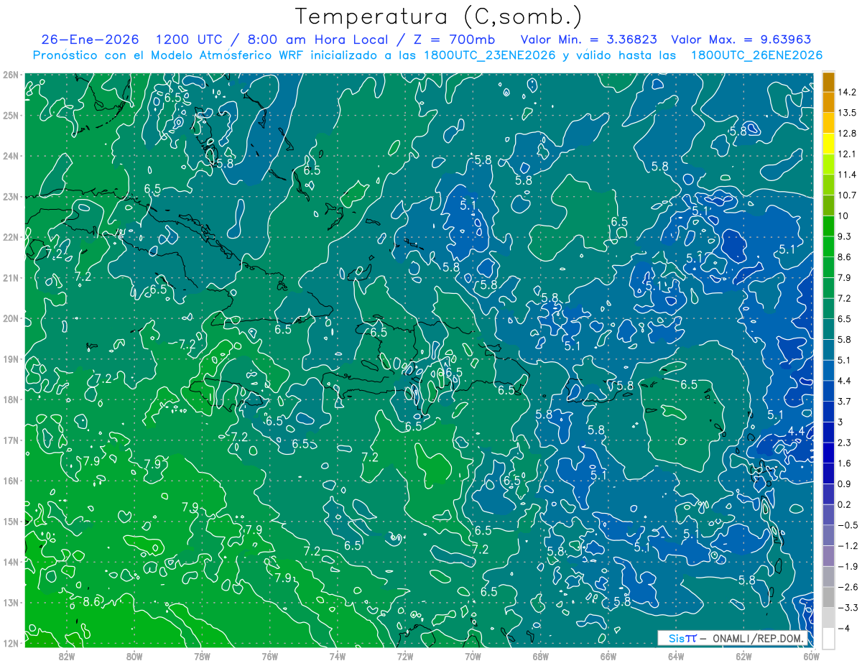Click the "25N" latitude axis label

11,115
